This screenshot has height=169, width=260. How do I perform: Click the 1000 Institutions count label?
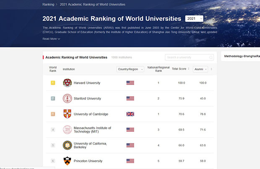point(122,57)
